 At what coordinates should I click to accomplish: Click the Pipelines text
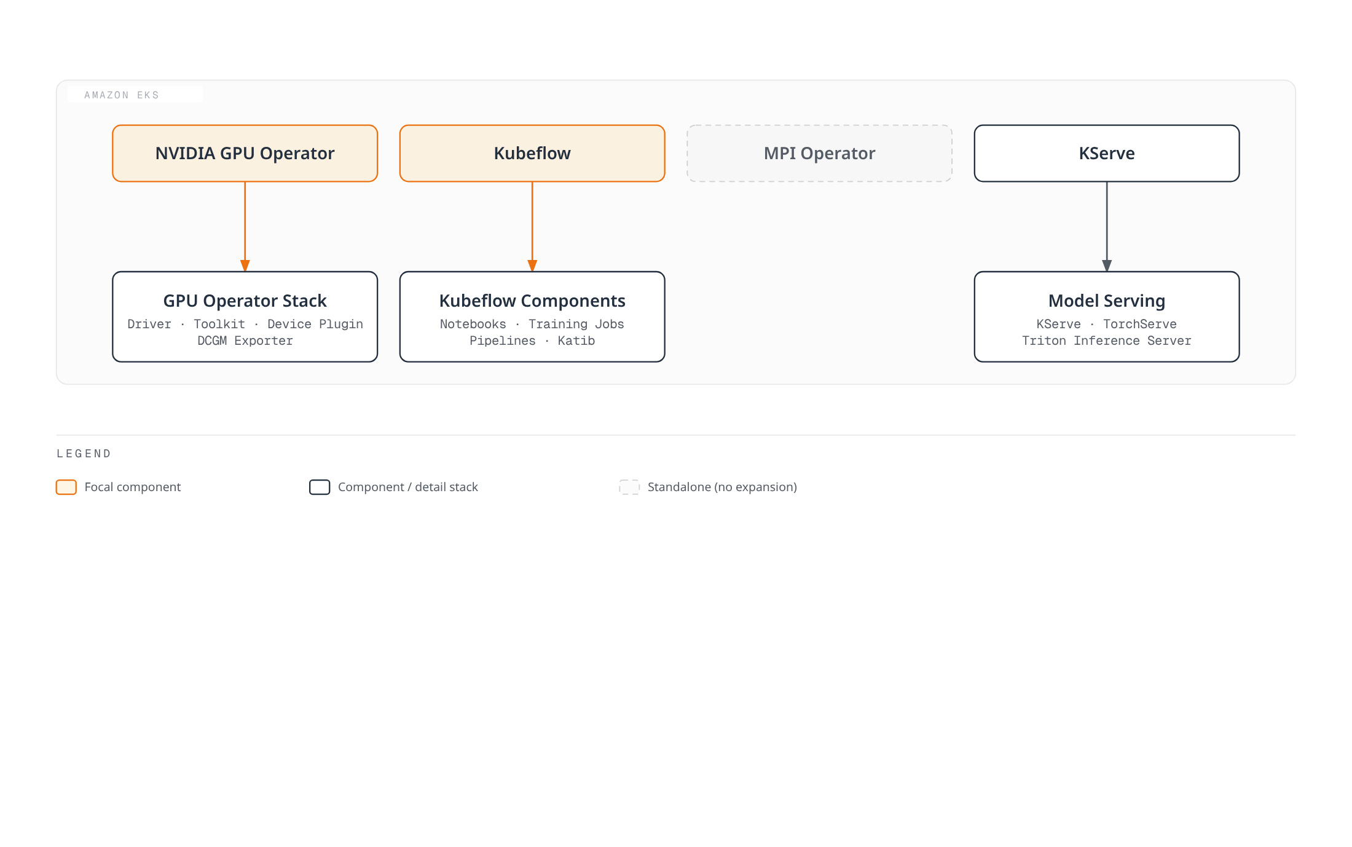tap(503, 341)
